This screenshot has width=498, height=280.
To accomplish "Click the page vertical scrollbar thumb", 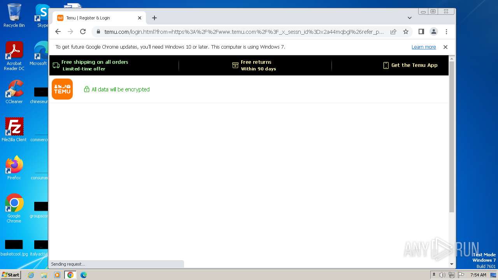I will pyautogui.click(x=451, y=137).
